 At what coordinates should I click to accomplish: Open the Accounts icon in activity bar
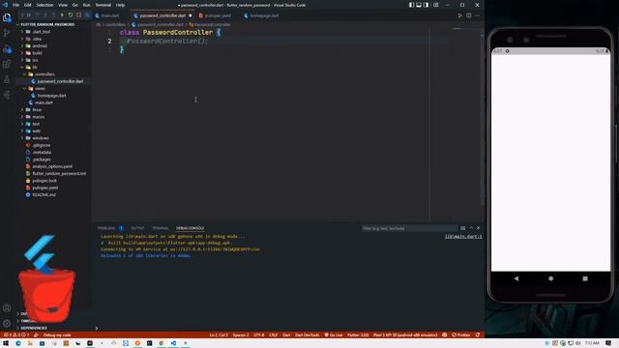7,308
